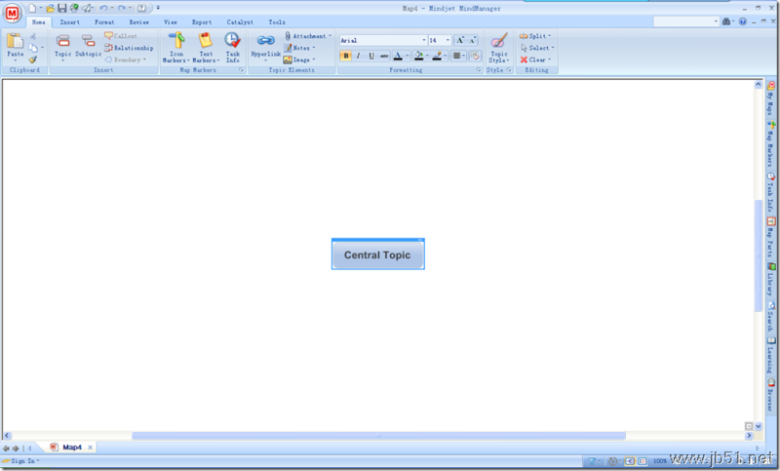The width and height of the screenshot is (780, 471).
Task: Pick the font color underlined A
Action: coord(398,56)
